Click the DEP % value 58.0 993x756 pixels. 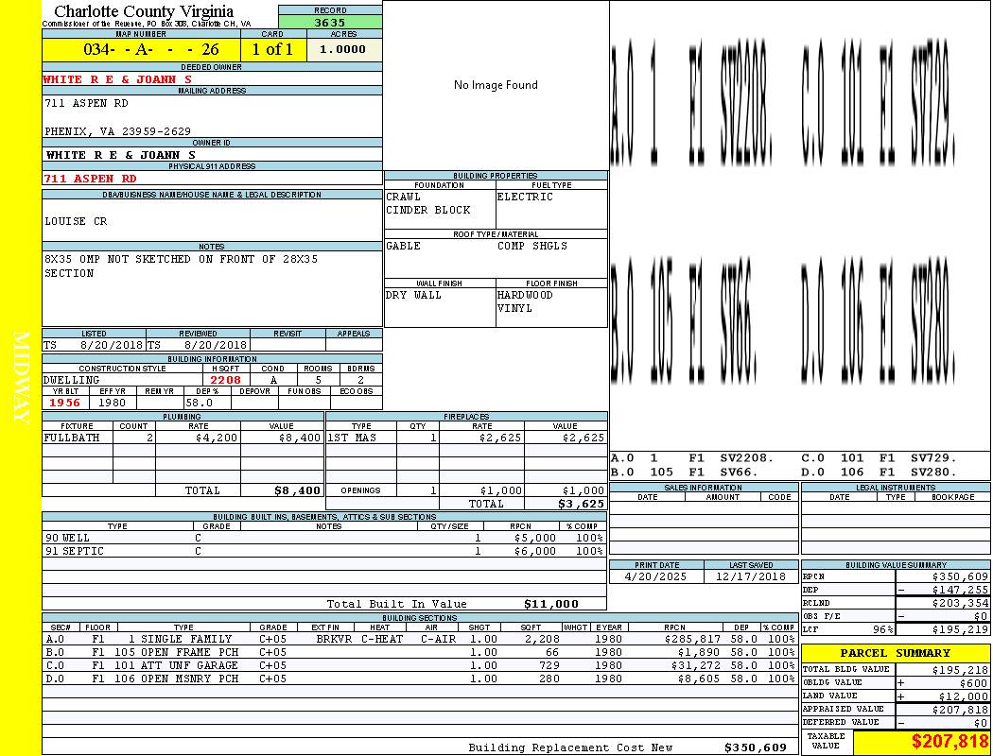(x=200, y=403)
